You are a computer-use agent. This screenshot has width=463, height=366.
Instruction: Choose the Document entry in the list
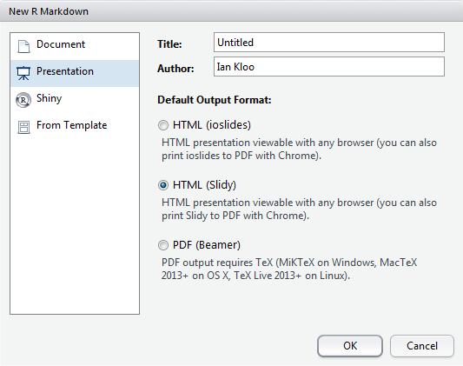pyautogui.click(x=75, y=46)
